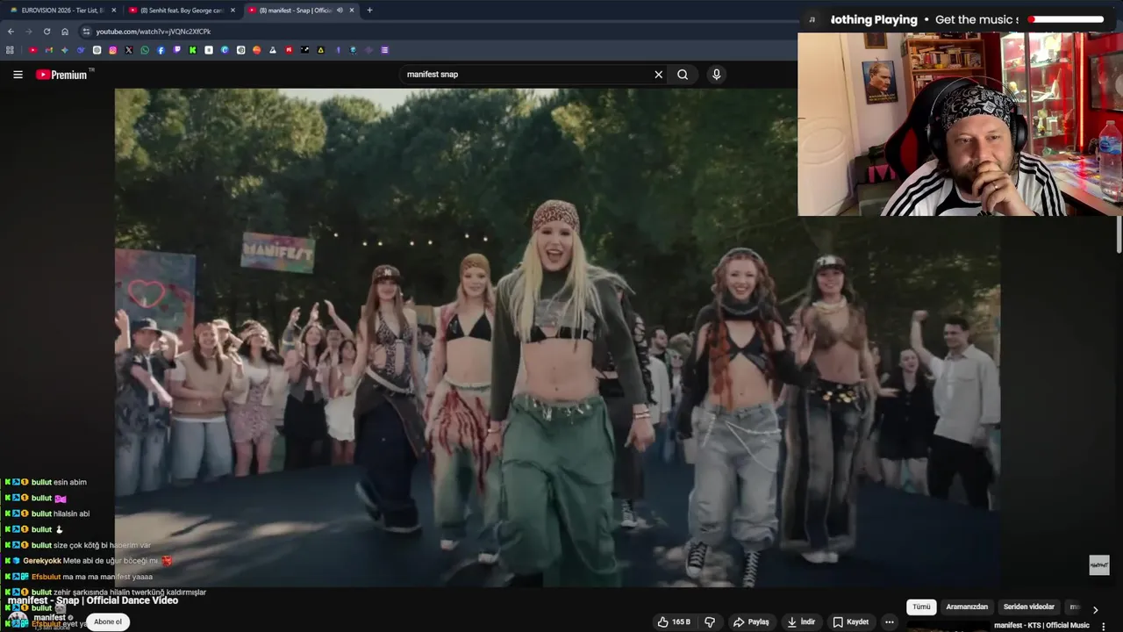Screen dimensions: 1123x632
Task: Open the Gmail bookmark
Action: tap(49, 50)
